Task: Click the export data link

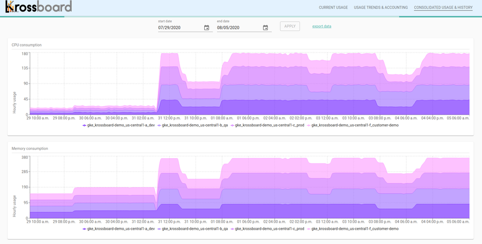Action: click(322, 26)
